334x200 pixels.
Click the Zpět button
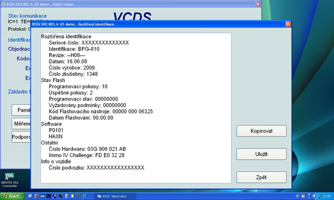[x=261, y=177]
